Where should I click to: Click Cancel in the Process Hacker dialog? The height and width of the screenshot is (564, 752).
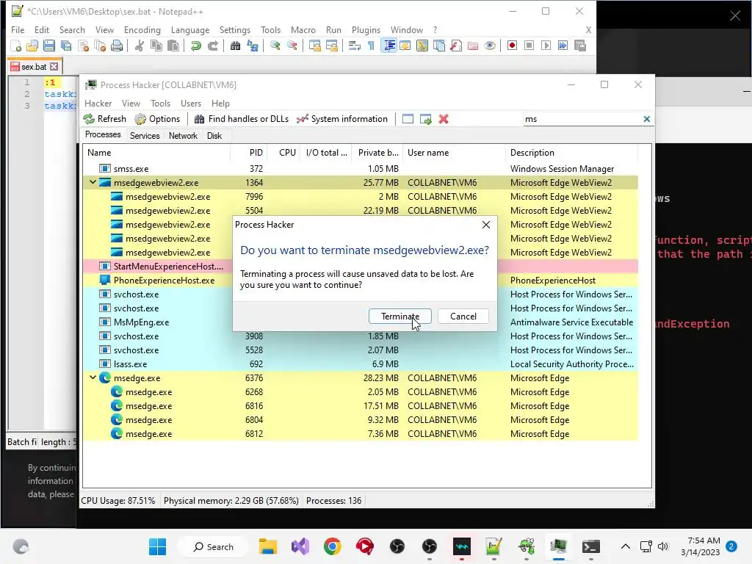463,317
